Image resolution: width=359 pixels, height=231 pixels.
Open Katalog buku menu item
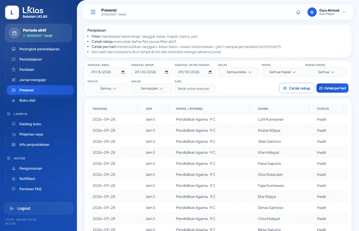pos(41,124)
